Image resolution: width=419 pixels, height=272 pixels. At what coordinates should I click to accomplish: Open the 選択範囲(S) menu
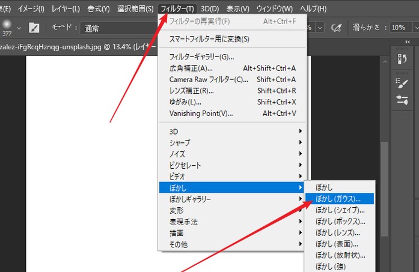point(135,9)
